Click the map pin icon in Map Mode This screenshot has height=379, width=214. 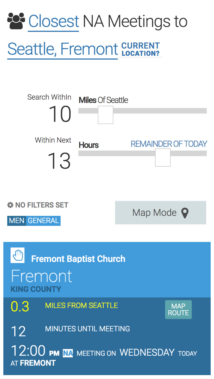pos(185,213)
